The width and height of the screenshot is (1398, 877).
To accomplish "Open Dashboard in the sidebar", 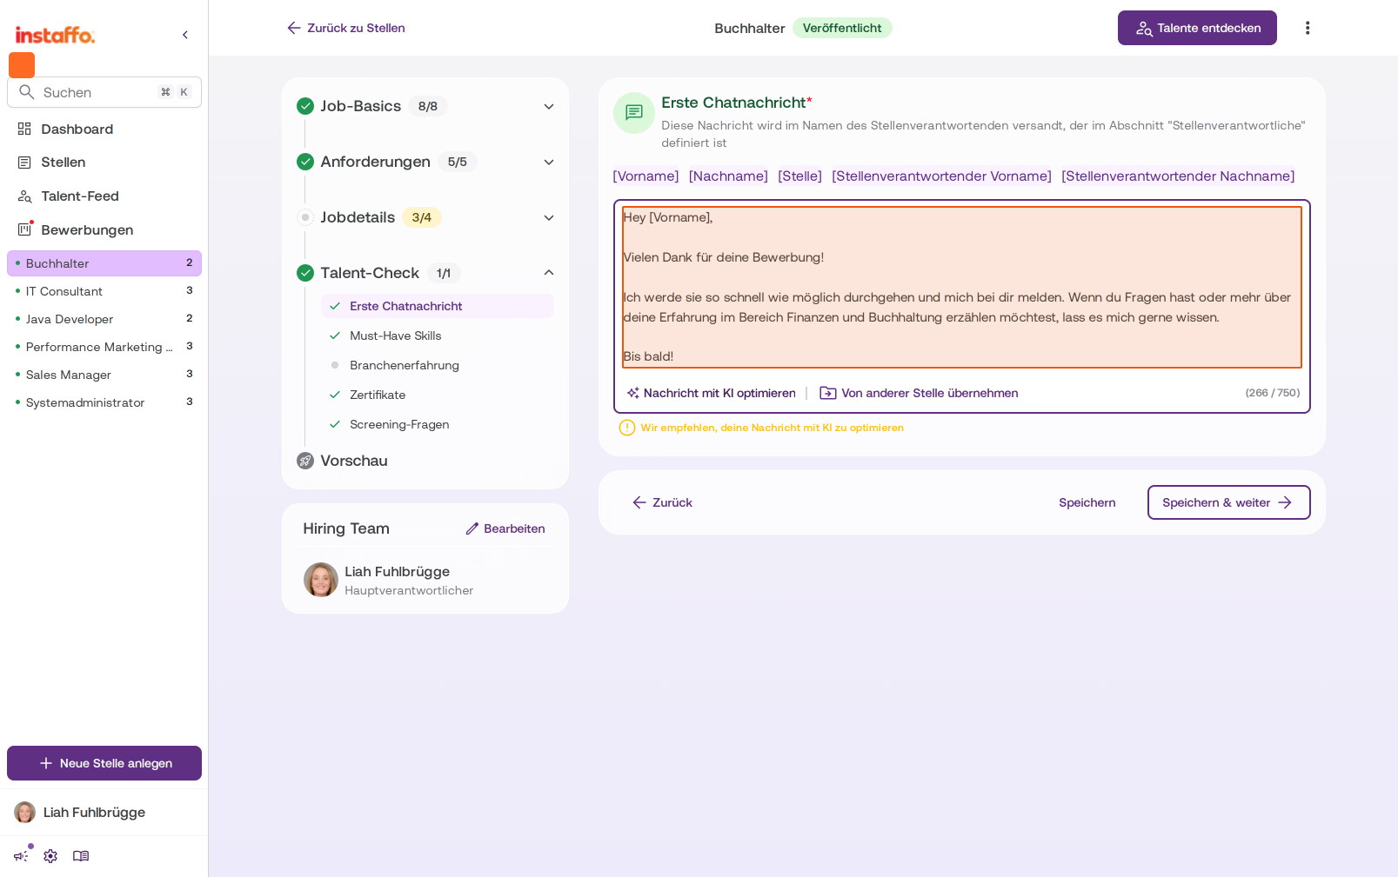I will tap(104, 129).
